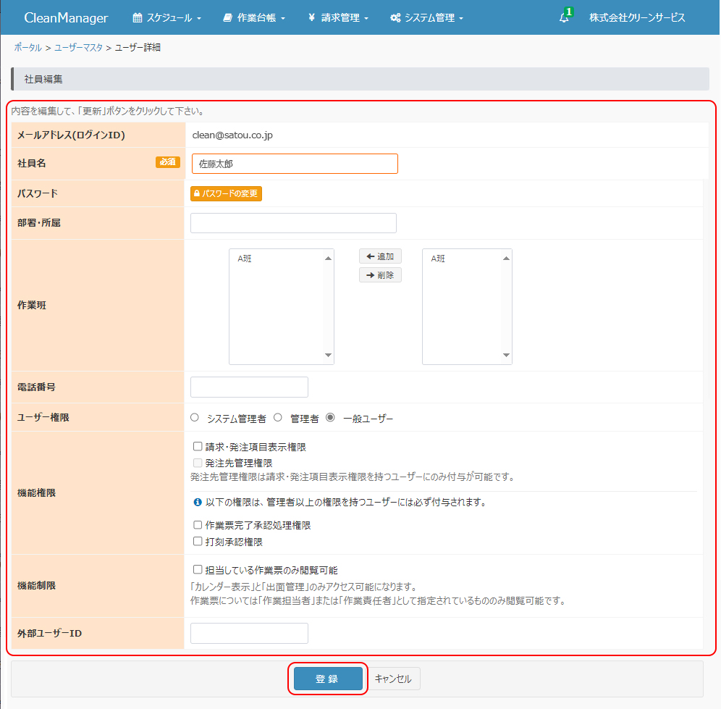Click the 削除 right-arrow button

click(380, 275)
